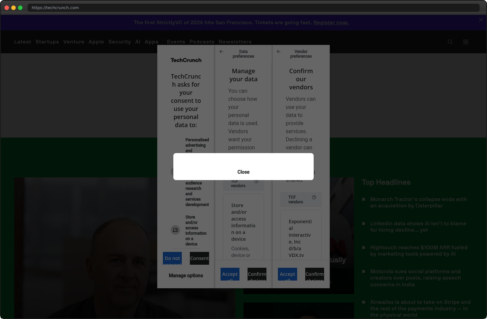Click the device icon next to Store access information
This screenshot has width=487, height=319.
(175, 230)
